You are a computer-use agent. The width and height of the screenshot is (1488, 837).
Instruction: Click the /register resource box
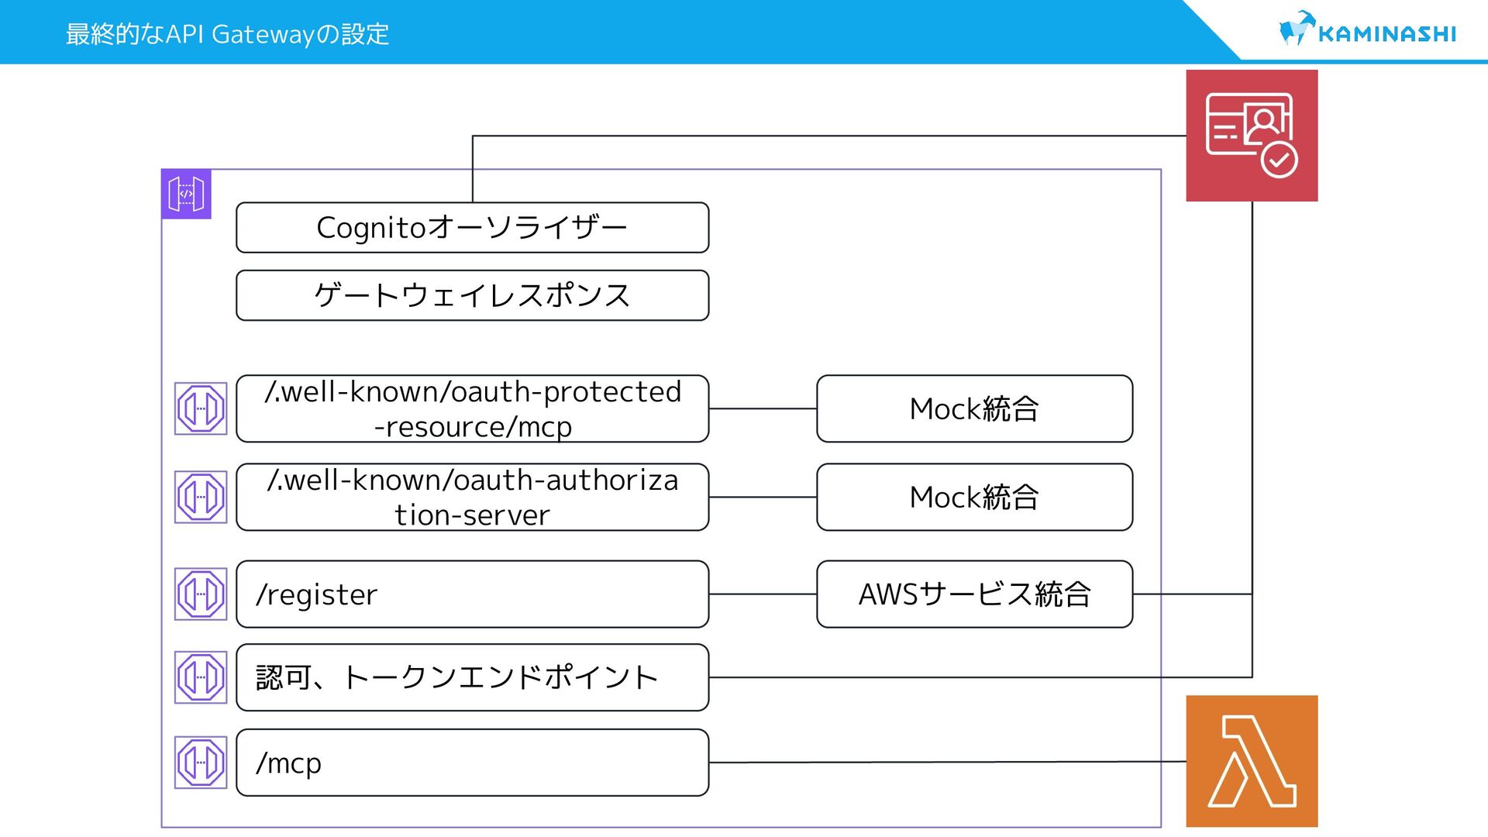tap(472, 594)
